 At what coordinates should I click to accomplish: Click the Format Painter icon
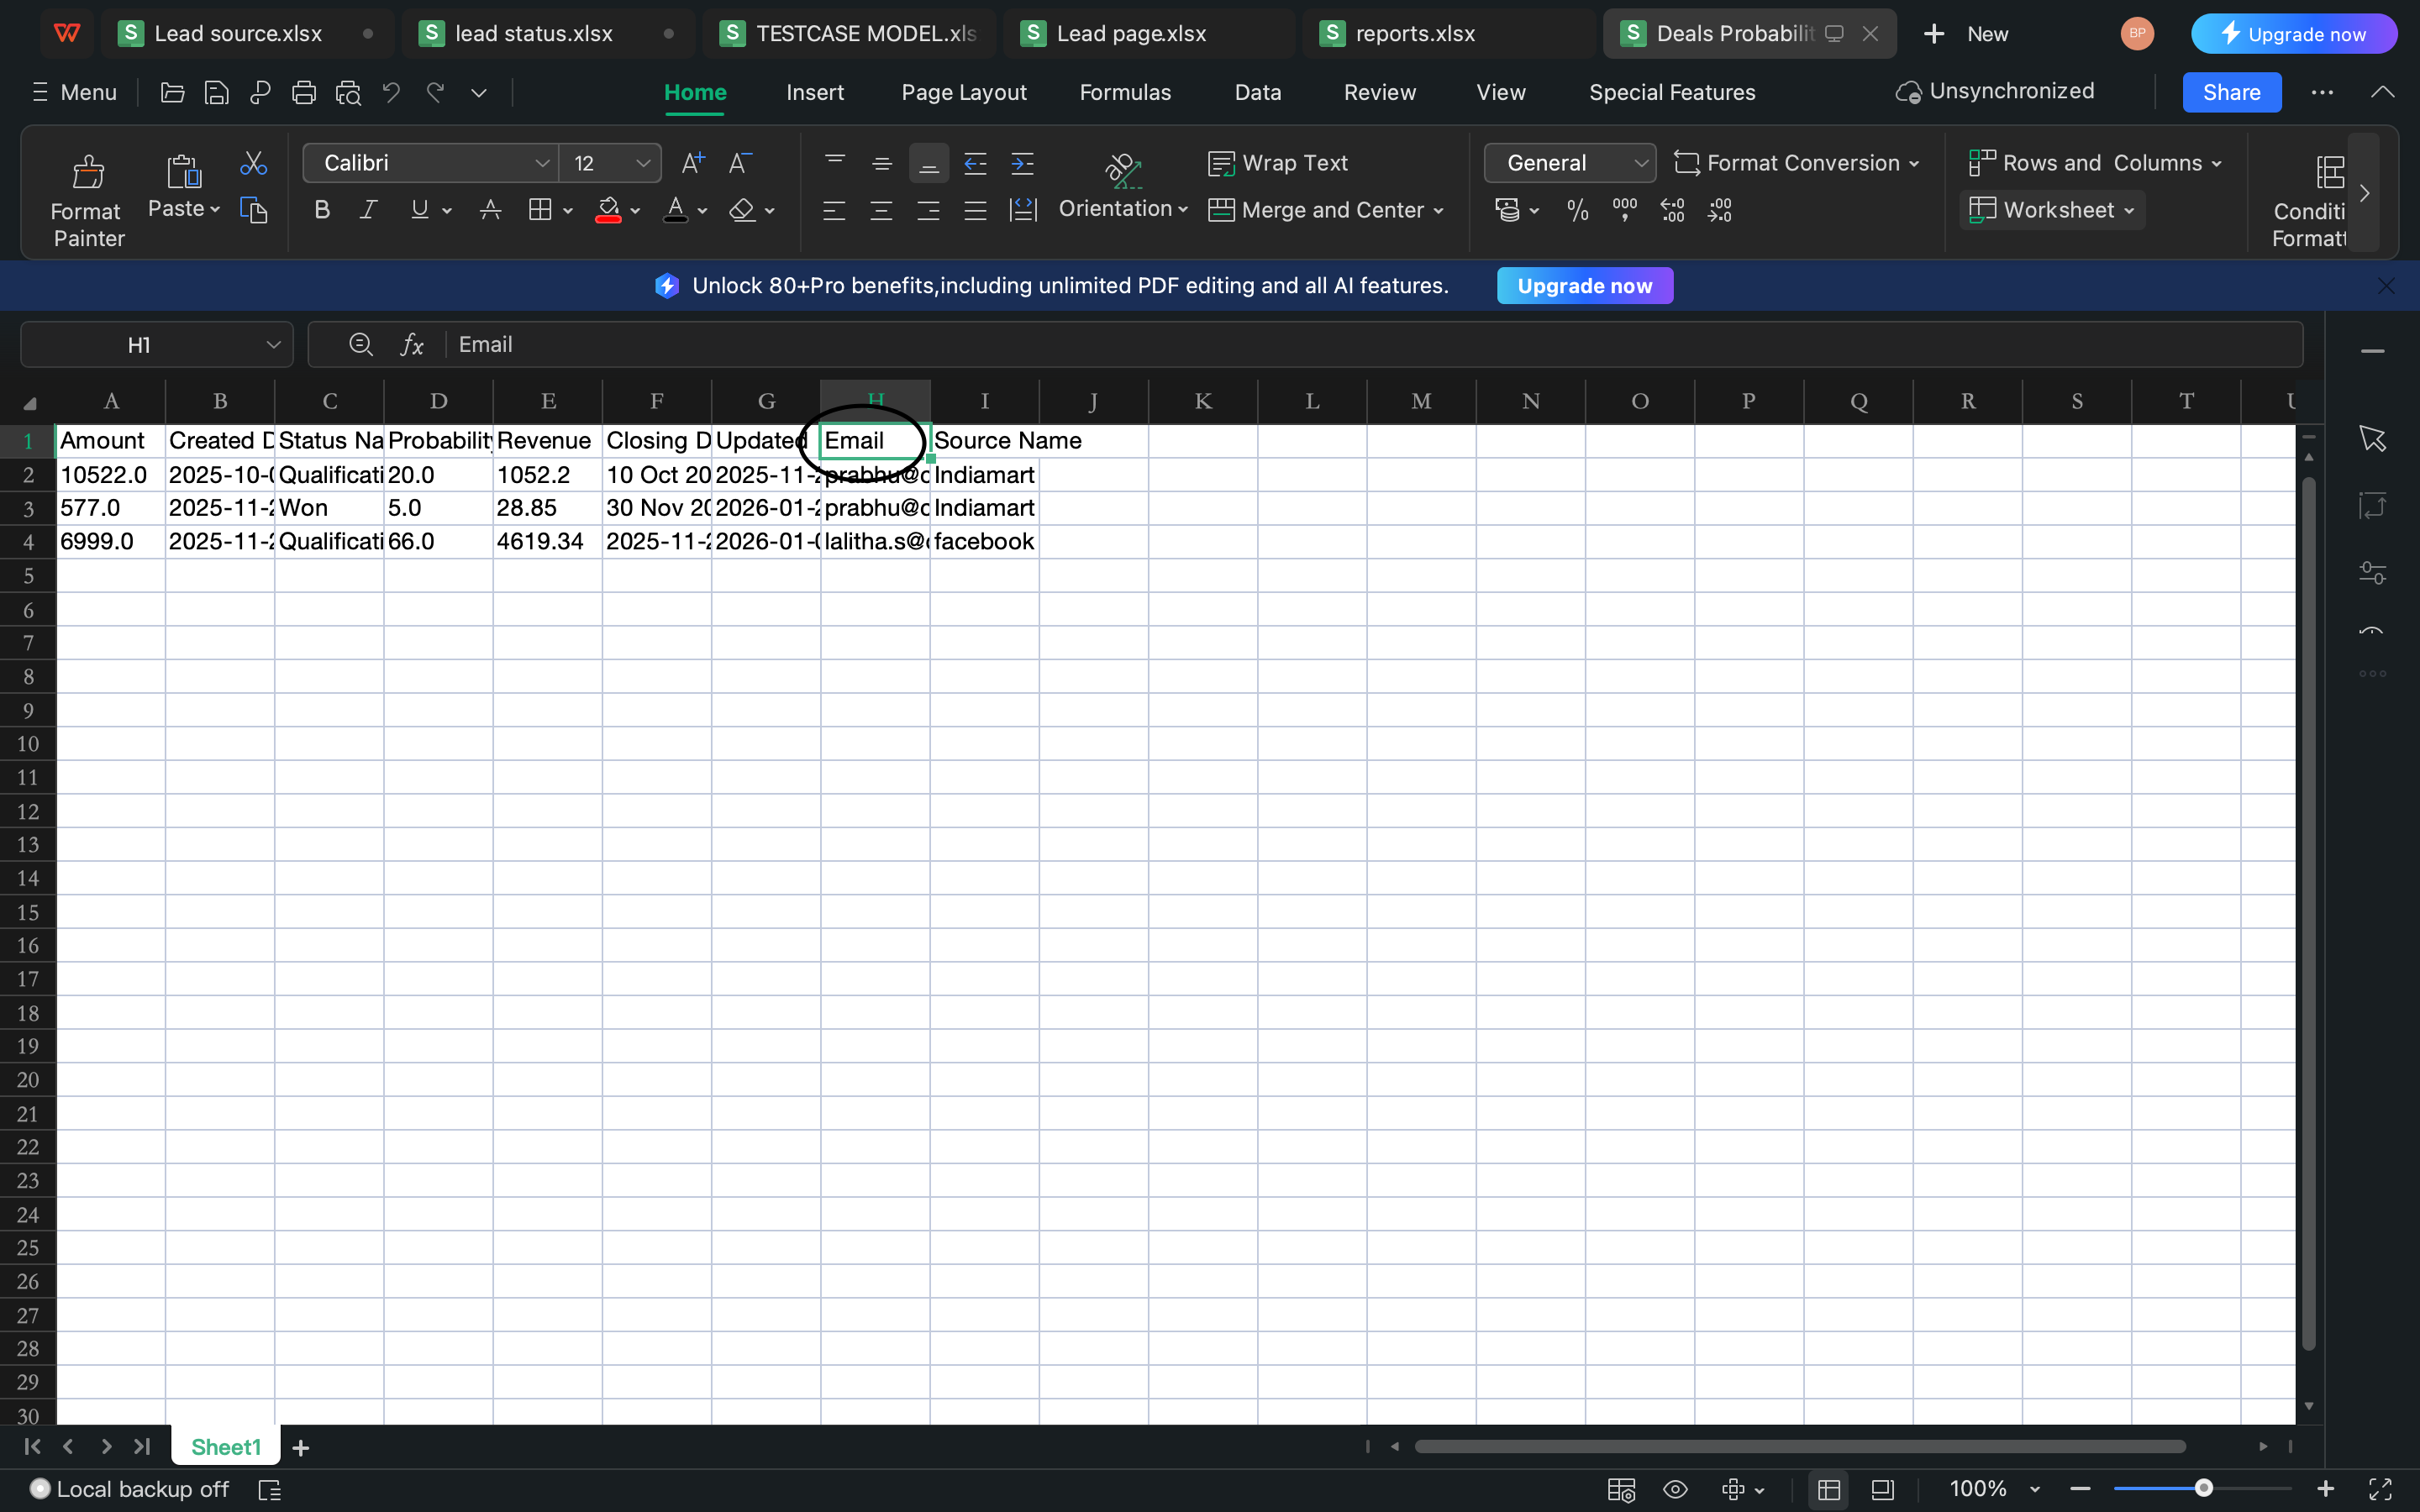pyautogui.click(x=88, y=172)
